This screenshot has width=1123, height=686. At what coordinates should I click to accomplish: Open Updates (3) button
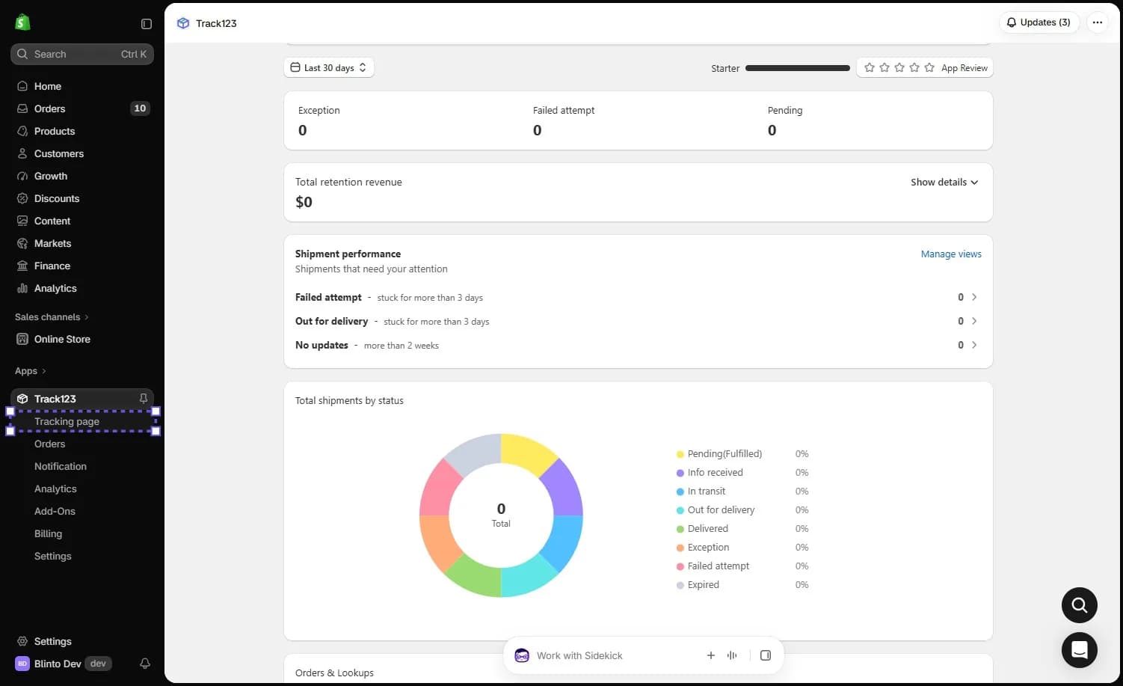click(x=1039, y=22)
